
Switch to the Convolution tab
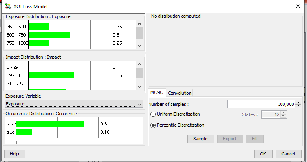tap(180, 93)
